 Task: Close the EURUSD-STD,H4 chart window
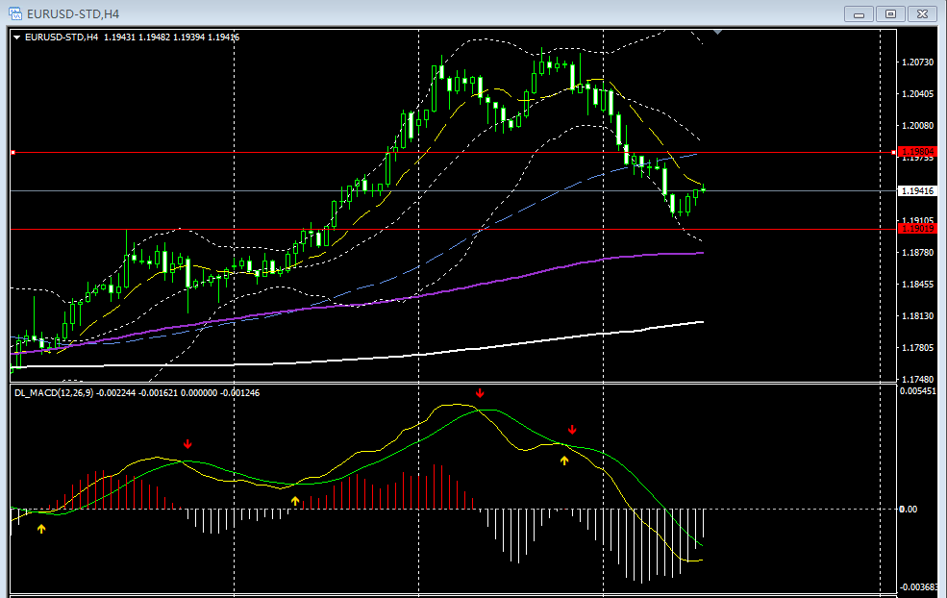pyautogui.click(x=922, y=13)
